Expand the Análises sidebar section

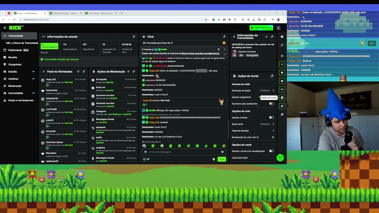click(x=33, y=79)
